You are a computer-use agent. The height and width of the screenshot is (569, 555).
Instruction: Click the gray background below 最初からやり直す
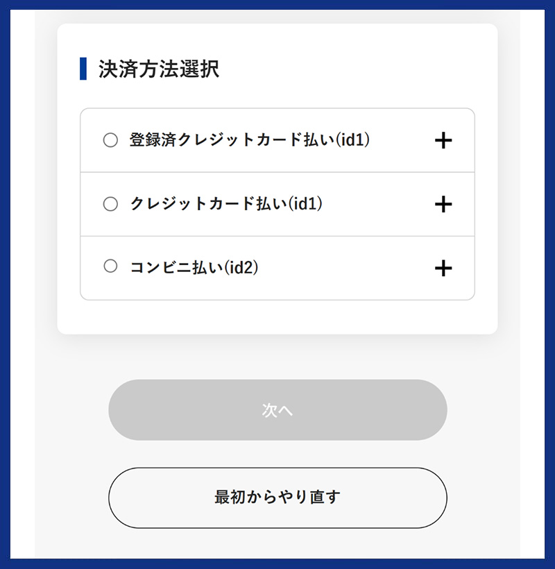tap(277, 543)
